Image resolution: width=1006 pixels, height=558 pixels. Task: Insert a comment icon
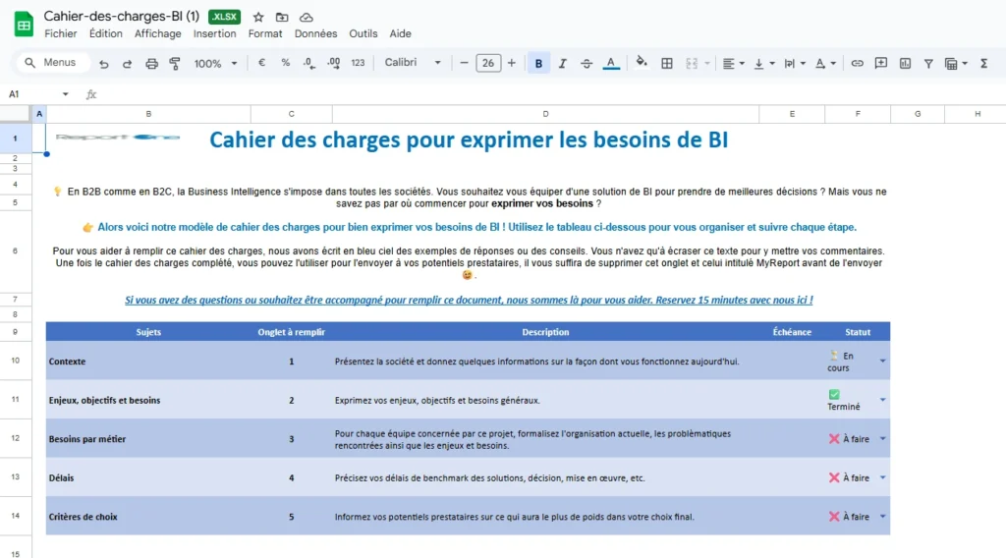(881, 63)
